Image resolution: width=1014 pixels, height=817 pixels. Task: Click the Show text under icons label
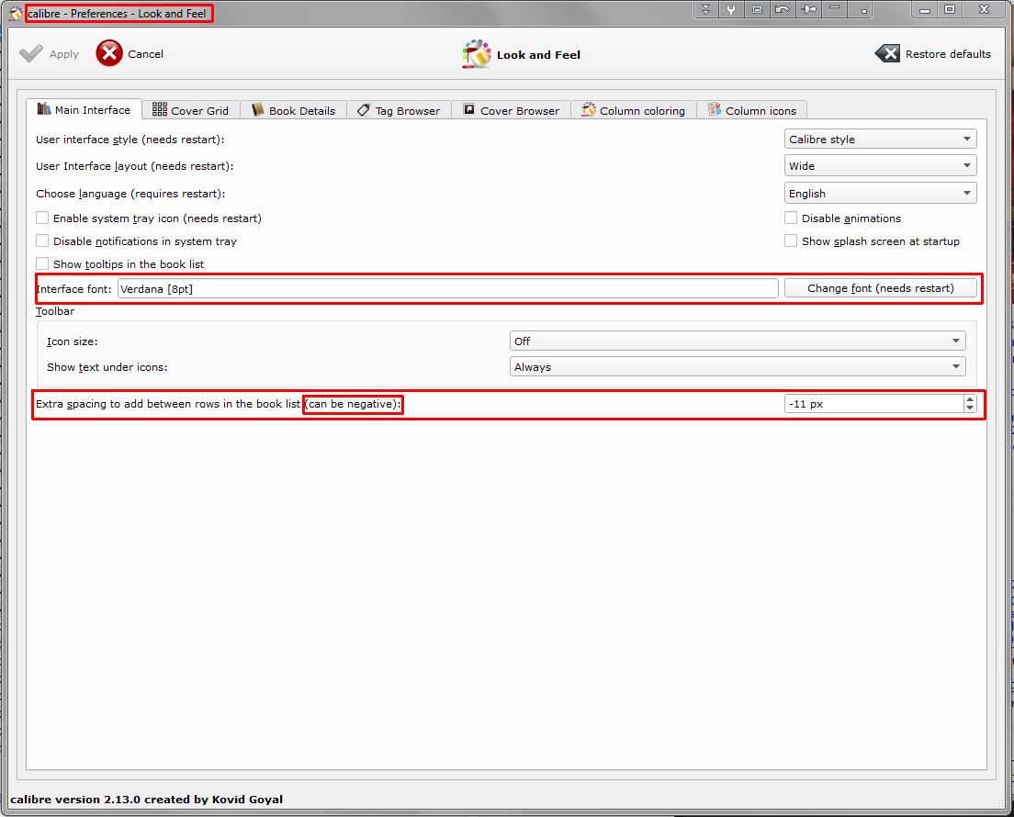point(107,367)
